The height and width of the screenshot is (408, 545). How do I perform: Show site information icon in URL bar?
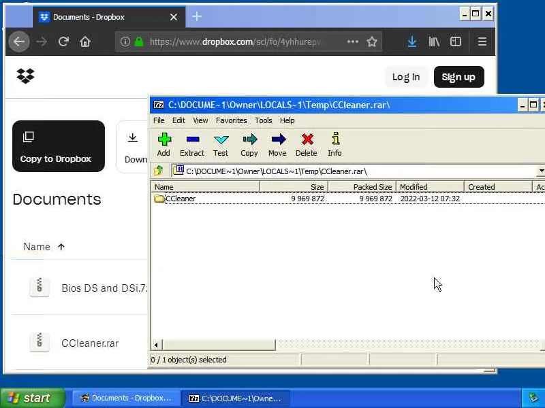[125, 42]
